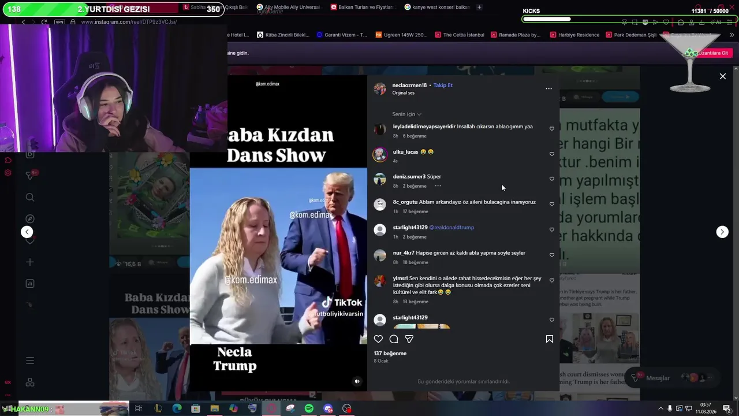Open the Windows notification center icon
This screenshot has height=416, width=739.
tap(727, 408)
